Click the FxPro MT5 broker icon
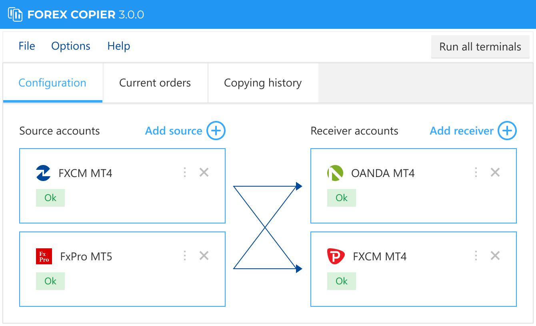The image size is (536, 326). (x=43, y=256)
